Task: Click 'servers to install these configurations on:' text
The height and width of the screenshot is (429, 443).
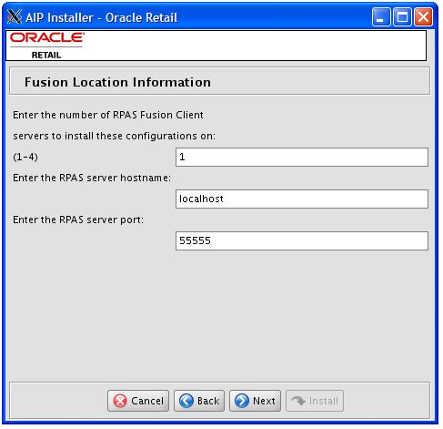Action: (x=114, y=136)
